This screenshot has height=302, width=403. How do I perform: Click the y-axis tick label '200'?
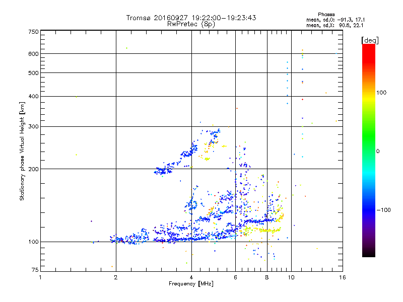click(33, 169)
